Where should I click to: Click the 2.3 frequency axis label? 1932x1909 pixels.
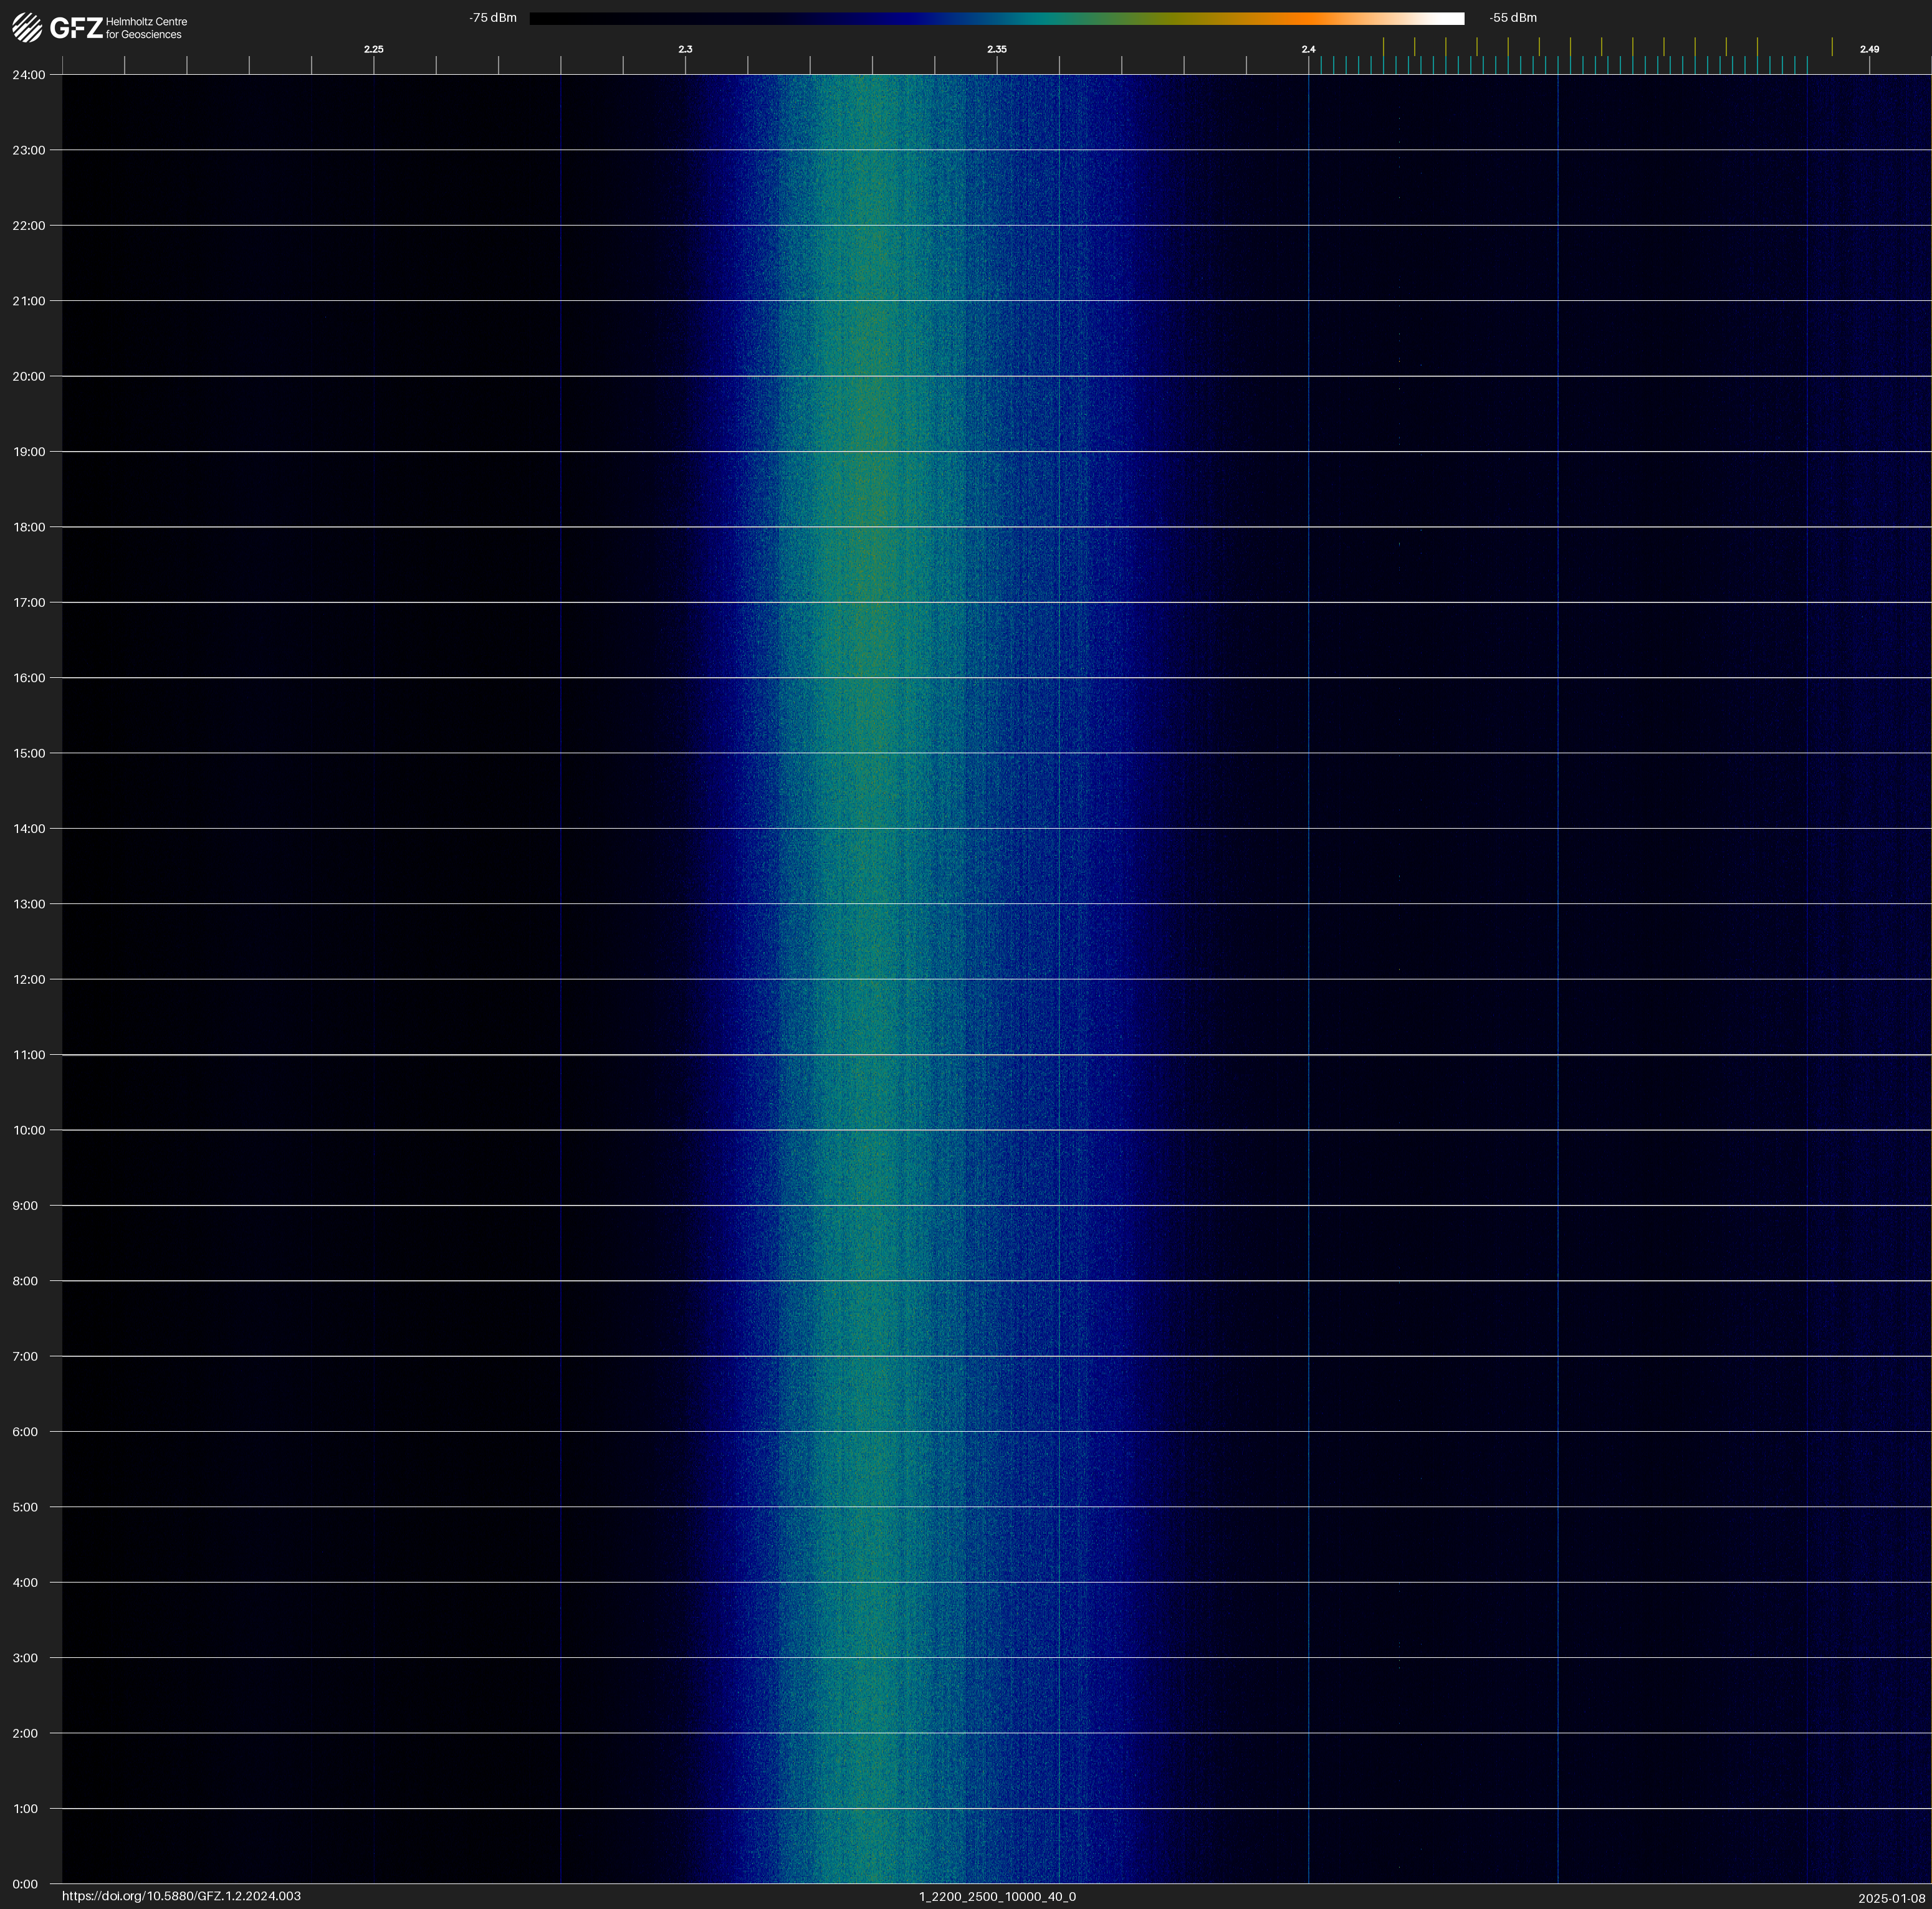point(685,49)
